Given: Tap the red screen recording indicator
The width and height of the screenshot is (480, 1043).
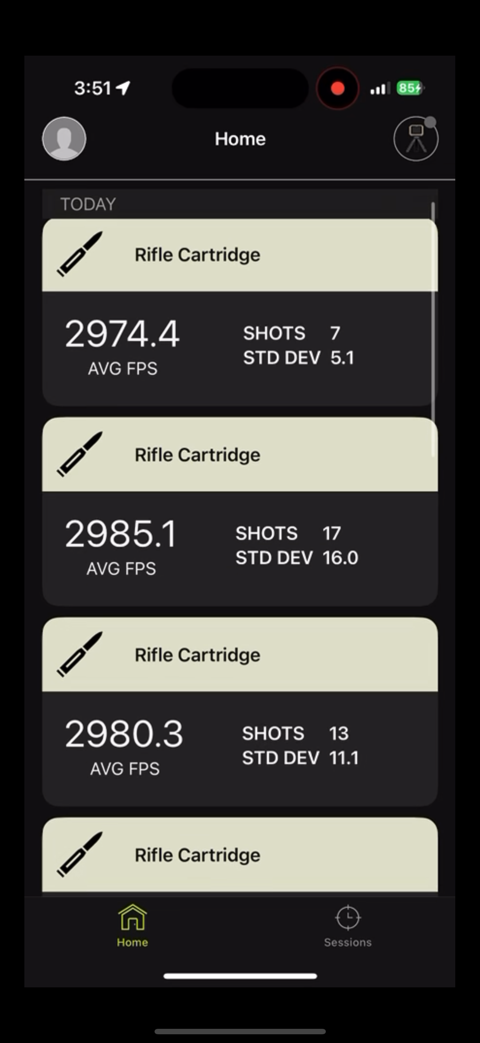Looking at the screenshot, I should click(337, 88).
